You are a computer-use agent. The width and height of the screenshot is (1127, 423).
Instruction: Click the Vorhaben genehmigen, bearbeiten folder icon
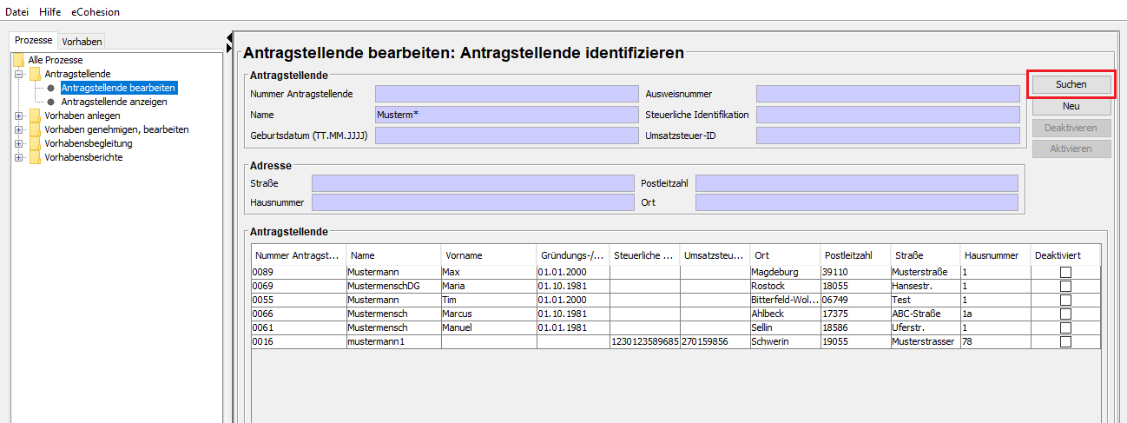[35, 129]
